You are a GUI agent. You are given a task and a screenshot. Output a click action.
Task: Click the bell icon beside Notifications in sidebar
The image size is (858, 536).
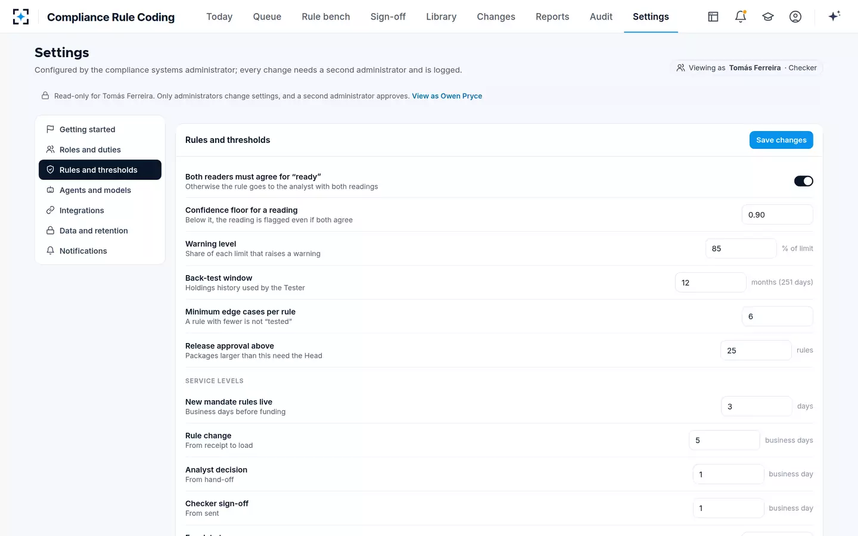(51, 251)
